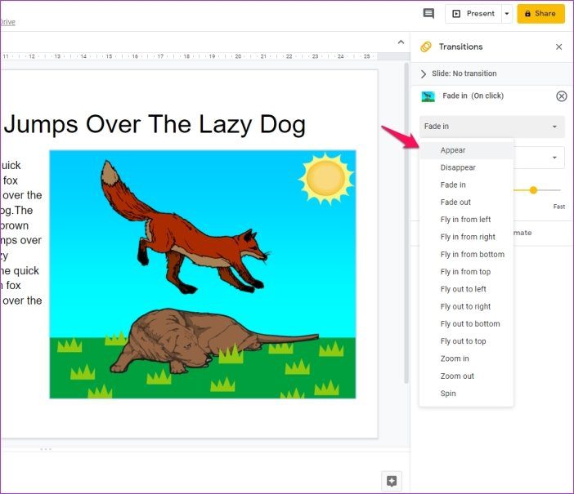Open the comment history icon
The height and width of the screenshot is (494, 574).
coord(428,14)
